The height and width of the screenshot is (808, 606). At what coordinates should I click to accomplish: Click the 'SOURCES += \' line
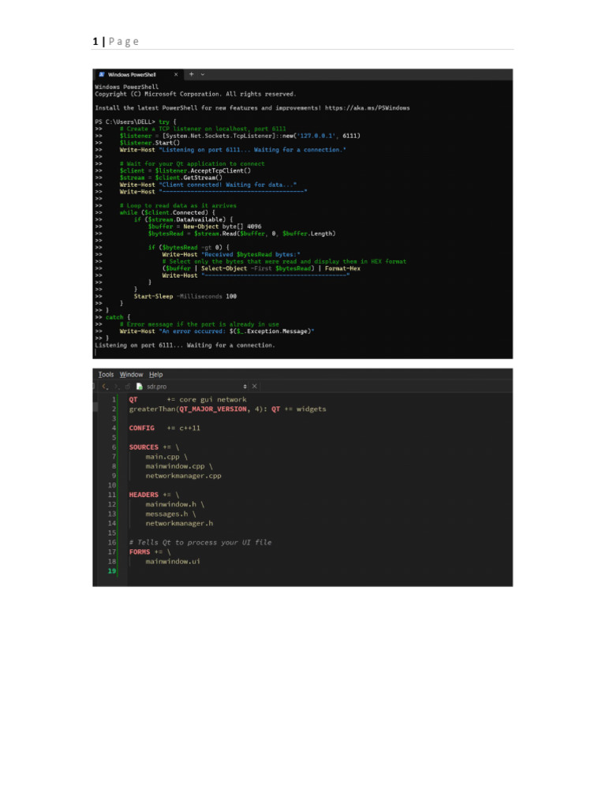(x=154, y=447)
